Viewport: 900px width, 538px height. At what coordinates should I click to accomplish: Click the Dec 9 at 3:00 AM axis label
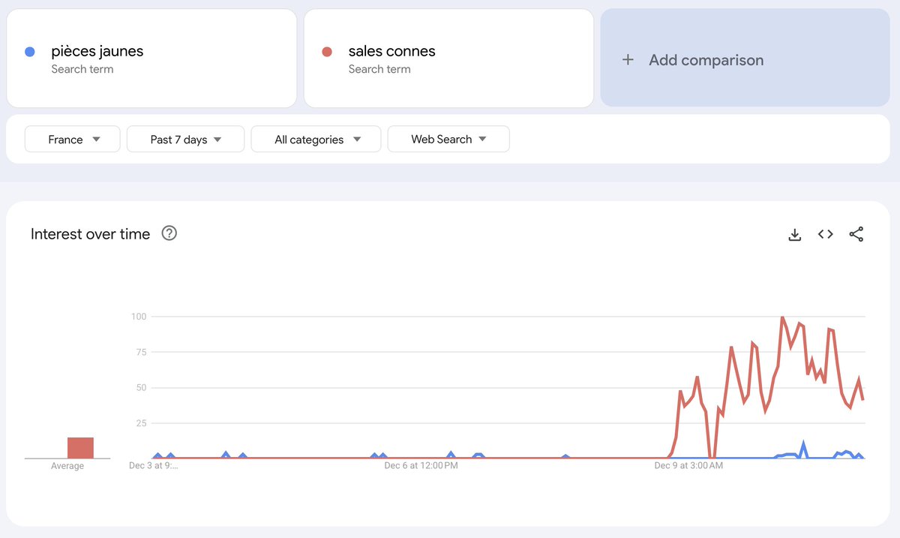(688, 466)
